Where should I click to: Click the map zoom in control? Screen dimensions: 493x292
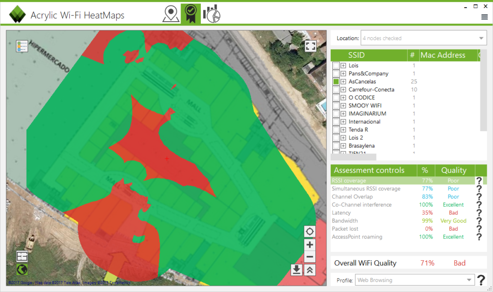point(310,245)
